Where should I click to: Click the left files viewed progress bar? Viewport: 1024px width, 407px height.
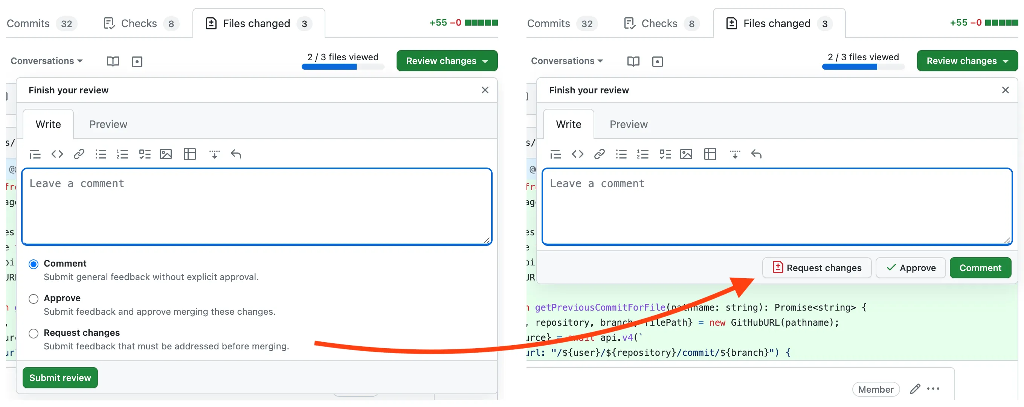(x=343, y=67)
